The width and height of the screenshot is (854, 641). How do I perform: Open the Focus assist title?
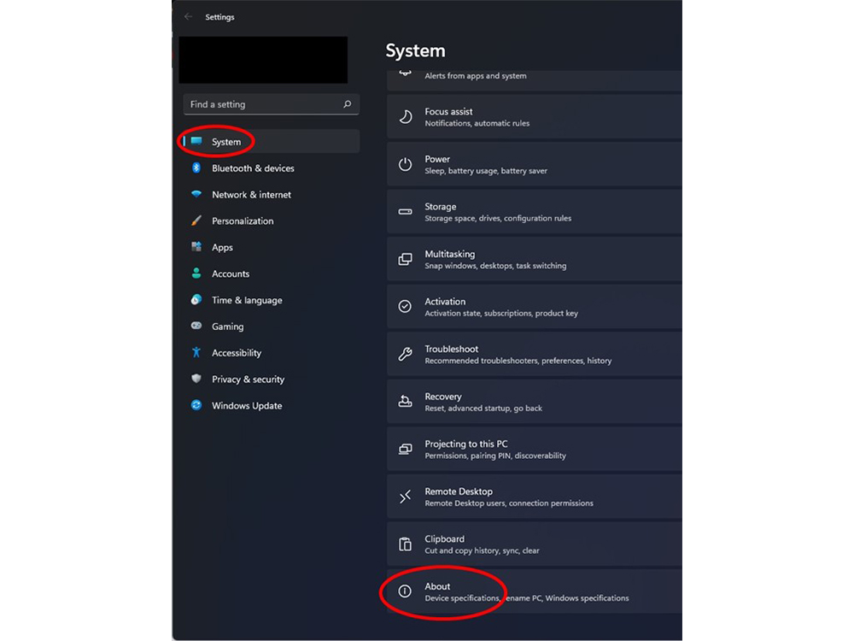448,111
